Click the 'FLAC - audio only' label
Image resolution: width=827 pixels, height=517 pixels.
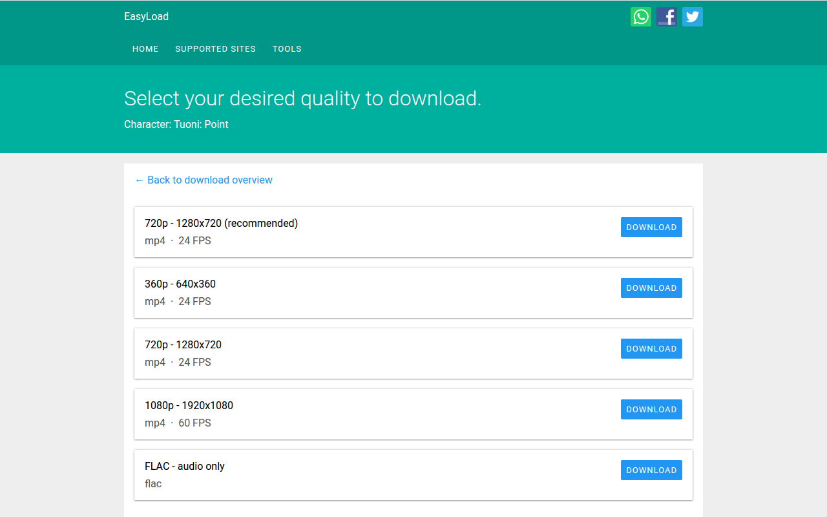[x=185, y=466]
